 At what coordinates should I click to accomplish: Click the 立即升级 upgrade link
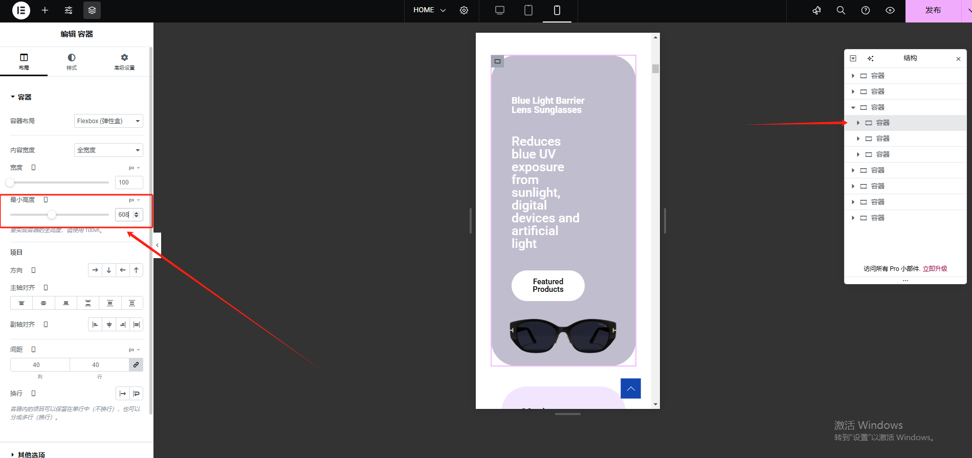(x=935, y=269)
